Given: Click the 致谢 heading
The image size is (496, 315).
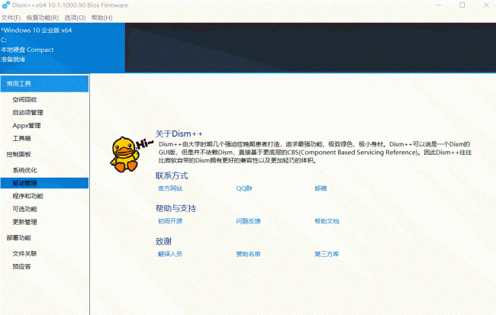Looking at the screenshot, I should click(x=163, y=241).
